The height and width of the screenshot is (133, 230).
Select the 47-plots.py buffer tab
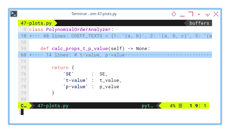pyautogui.click(x=36, y=23)
